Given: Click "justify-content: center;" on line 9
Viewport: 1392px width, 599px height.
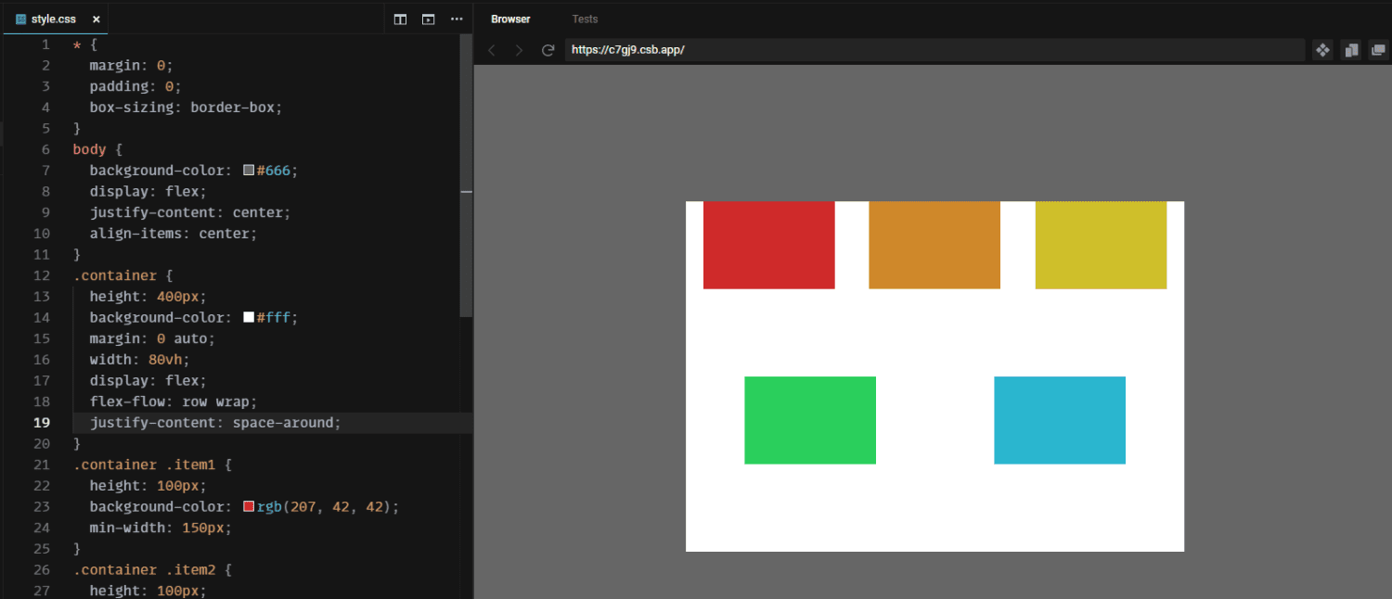Looking at the screenshot, I should (190, 212).
